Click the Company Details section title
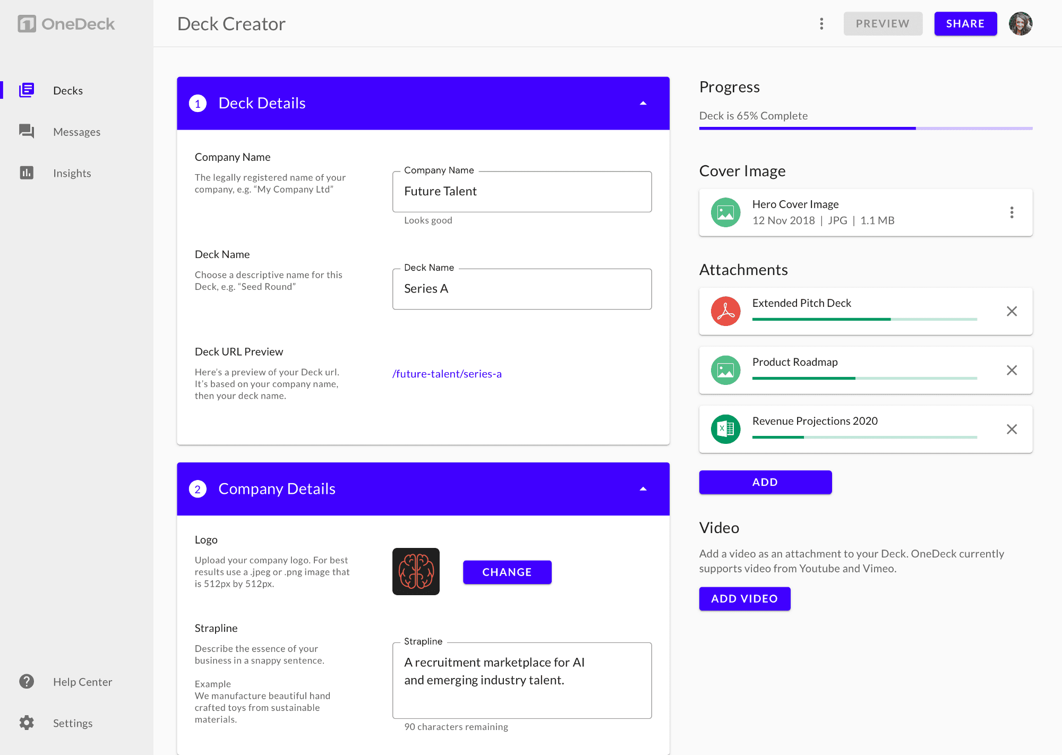The image size is (1062, 755). (x=277, y=488)
